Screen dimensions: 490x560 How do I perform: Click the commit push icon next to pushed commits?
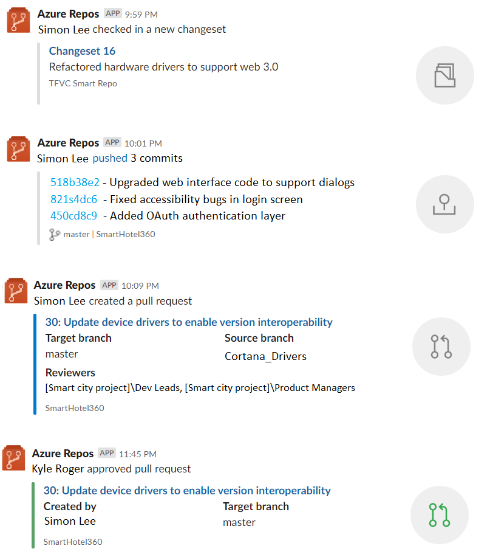[444, 204]
